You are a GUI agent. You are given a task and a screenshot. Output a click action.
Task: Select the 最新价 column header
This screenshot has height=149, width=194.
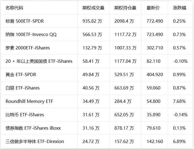tap(153, 8)
